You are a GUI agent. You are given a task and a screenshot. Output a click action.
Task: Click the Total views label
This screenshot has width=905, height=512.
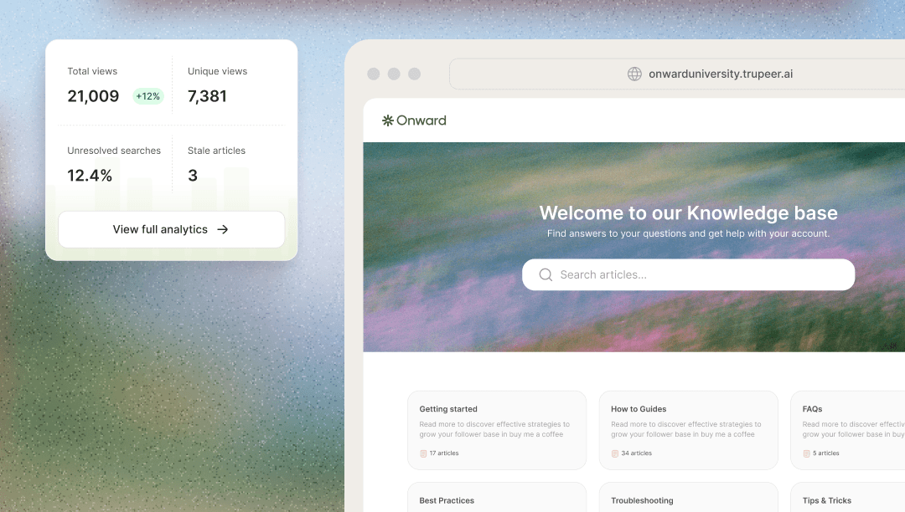(92, 71)
